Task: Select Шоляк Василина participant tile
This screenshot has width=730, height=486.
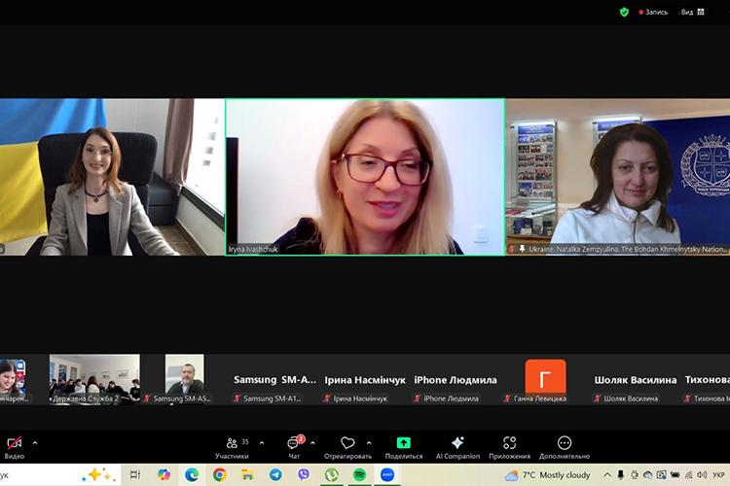Action: (x=636, y=379)
